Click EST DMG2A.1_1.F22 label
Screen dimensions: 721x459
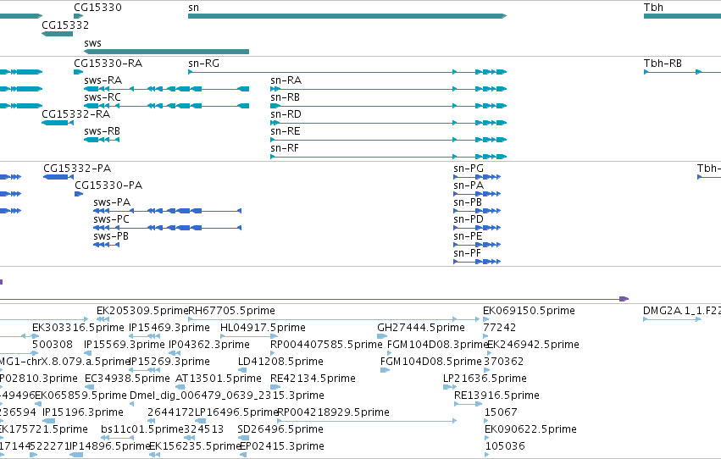(x=682, y=311)
